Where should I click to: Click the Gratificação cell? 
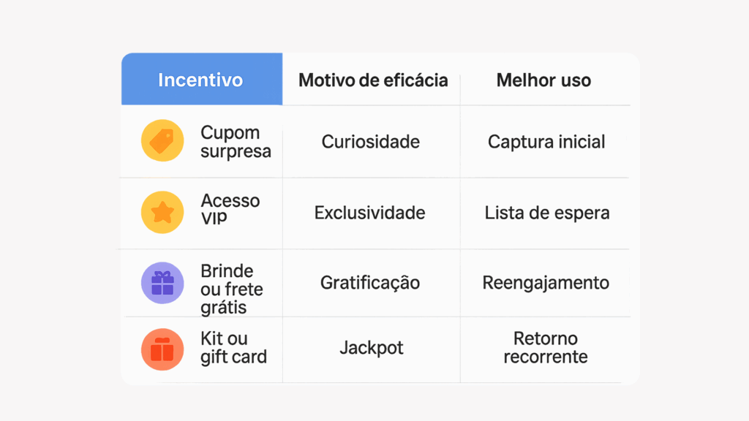pyautogui.click(x=370, y=282)
